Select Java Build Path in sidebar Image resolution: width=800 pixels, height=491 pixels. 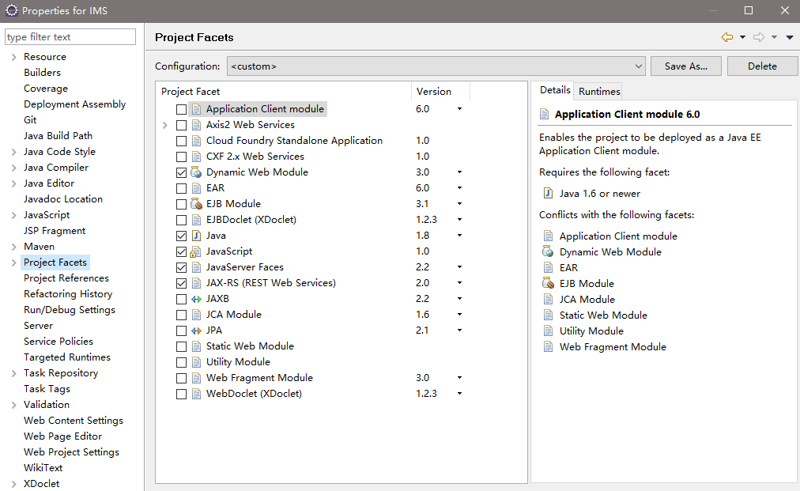pyautogui.click(x=58, y=136)
